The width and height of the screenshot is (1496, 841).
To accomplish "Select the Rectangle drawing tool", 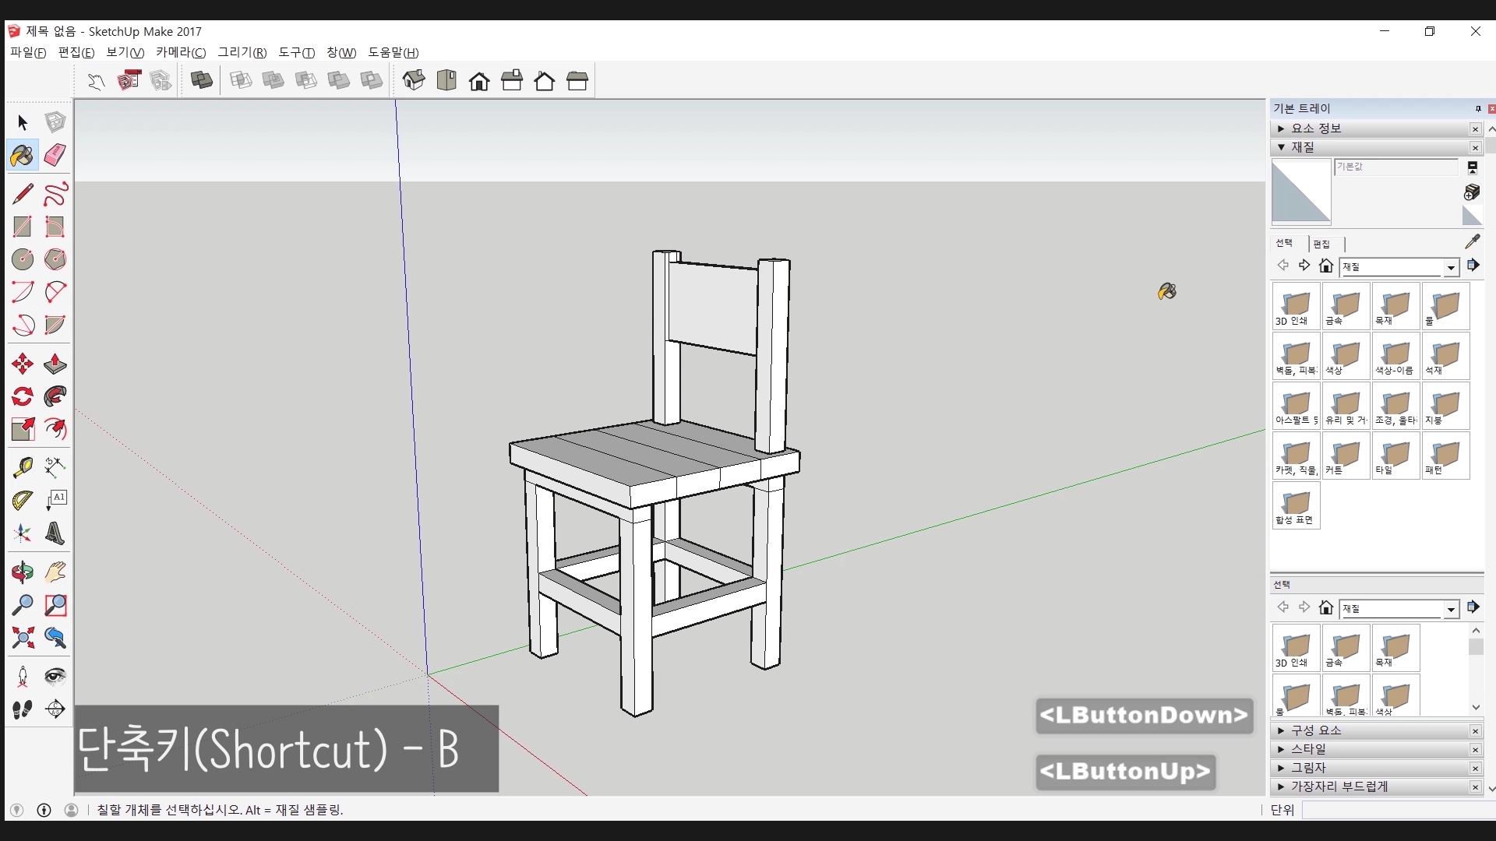I will (23, 227).
